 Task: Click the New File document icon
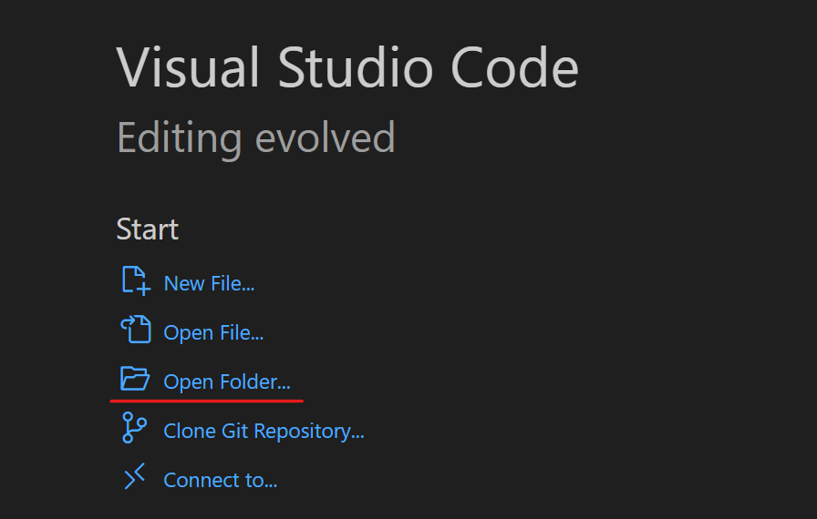pos(136,280)
